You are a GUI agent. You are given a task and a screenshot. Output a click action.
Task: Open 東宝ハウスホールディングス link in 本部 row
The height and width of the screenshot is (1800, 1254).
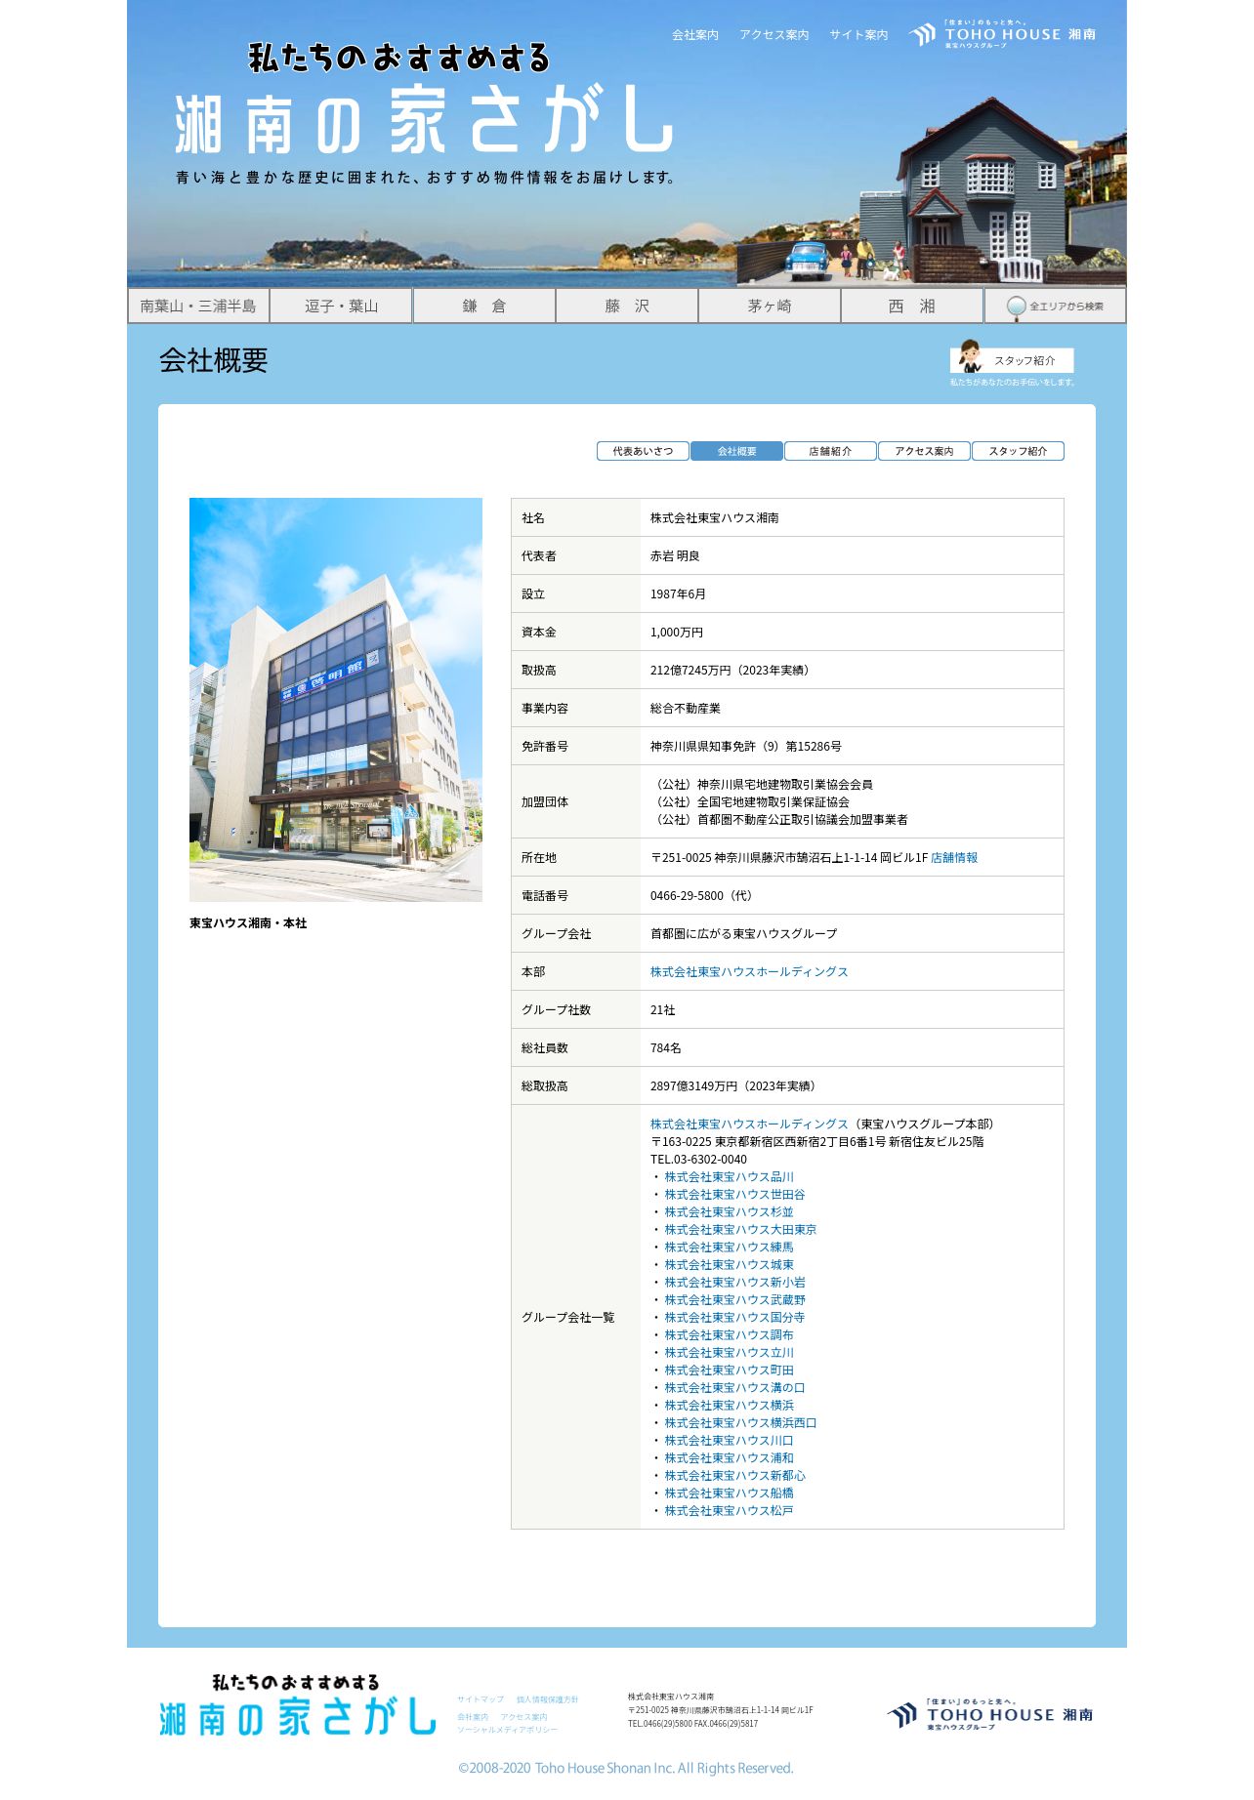pos(749,972)
